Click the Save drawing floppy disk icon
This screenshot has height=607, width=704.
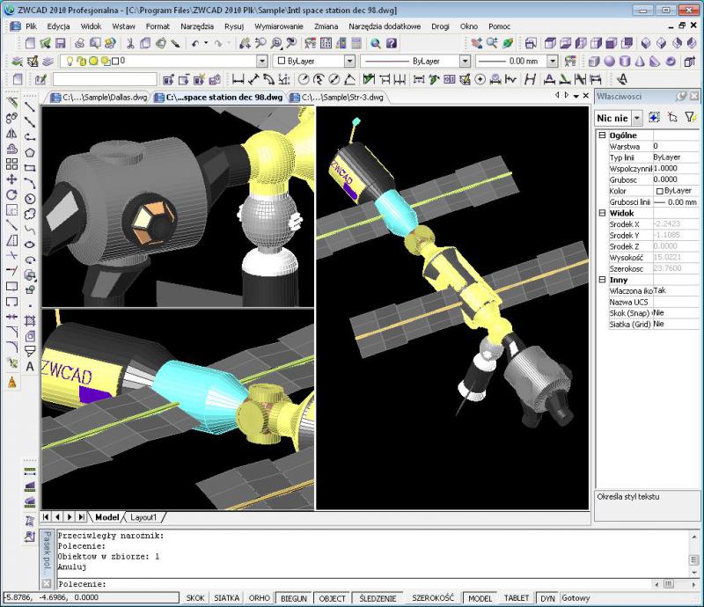point(60,43)
